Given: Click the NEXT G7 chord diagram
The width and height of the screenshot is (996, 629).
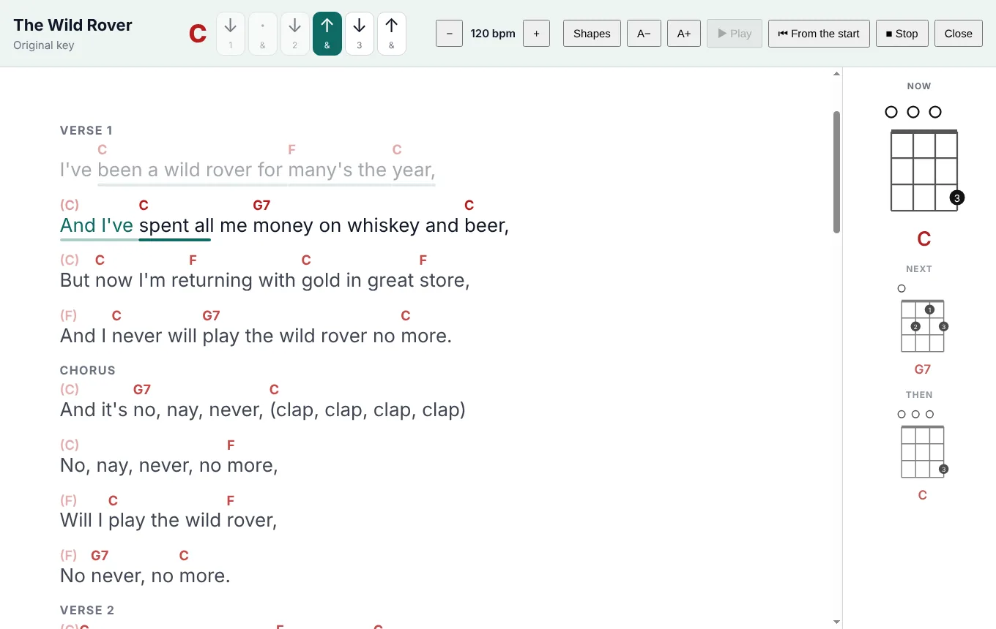Looking at the screenshot, I should tap(922, 320).
